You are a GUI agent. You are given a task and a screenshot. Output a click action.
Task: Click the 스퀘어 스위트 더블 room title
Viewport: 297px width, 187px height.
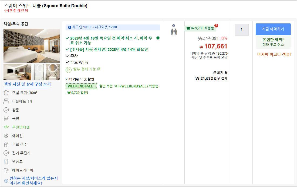pos(46,6)
